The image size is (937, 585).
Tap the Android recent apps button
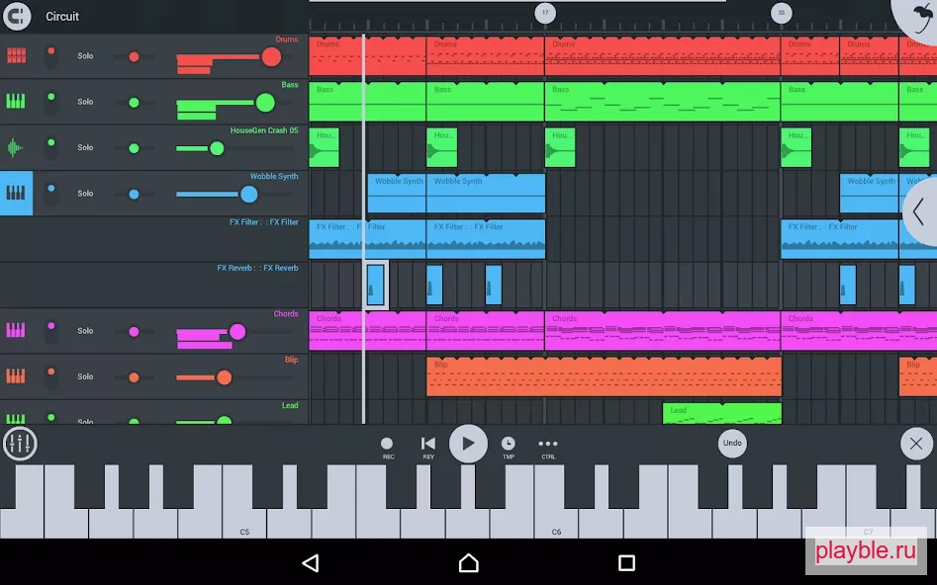626,563
